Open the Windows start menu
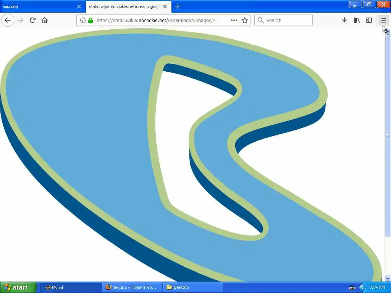391x293 pixels. click(18, 287)
